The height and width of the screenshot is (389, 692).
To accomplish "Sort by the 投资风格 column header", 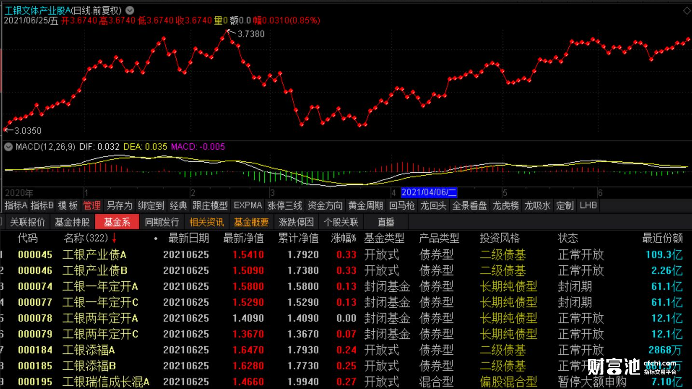I will click(500, 238).
